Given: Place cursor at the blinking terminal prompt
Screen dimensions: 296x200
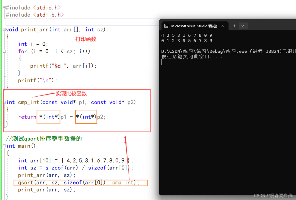Looking at the screenshot, I should pos(161,62).
